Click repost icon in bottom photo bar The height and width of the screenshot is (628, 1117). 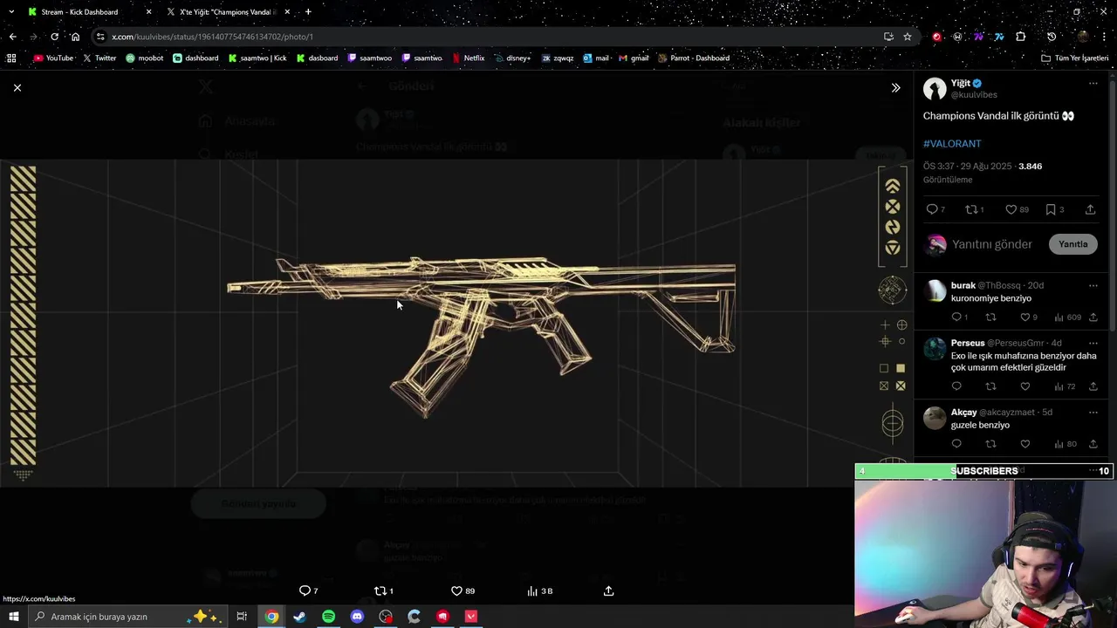pyautogui.click(x=380, y=590)
